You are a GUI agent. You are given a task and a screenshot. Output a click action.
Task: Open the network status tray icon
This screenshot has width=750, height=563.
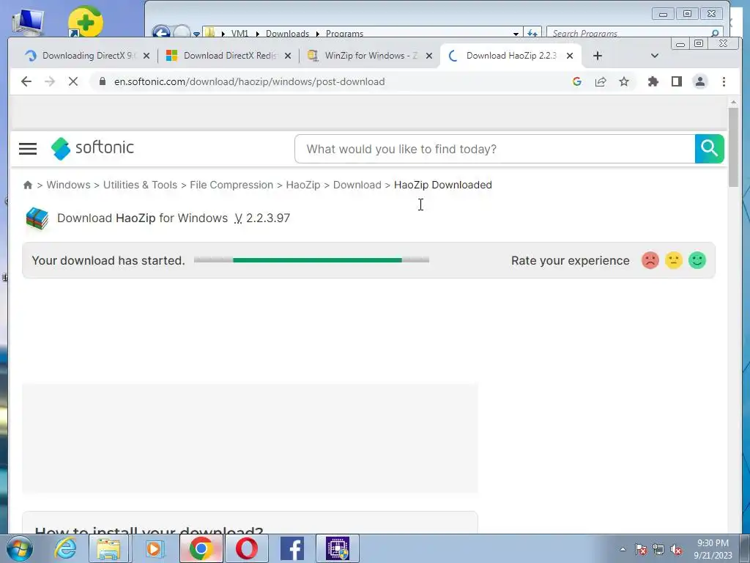[x=658, y=549]
